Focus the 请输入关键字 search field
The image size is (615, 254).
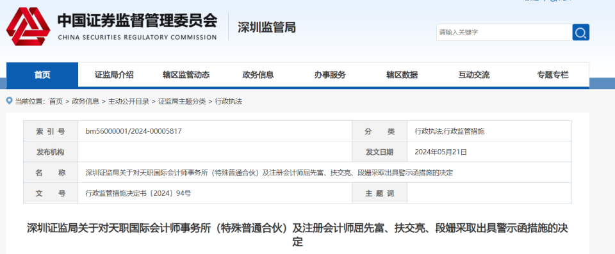pos(504,32)
